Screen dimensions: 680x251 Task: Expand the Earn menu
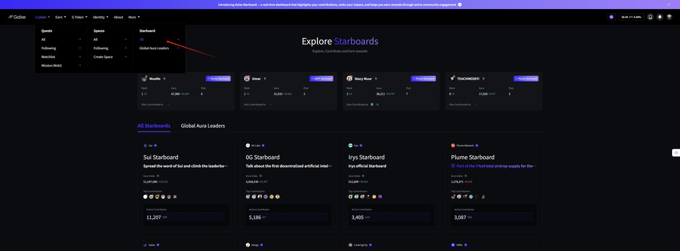tap(61, 17)
